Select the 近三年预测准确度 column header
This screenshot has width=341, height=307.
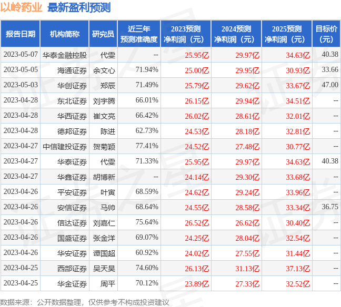pos(139,34)
